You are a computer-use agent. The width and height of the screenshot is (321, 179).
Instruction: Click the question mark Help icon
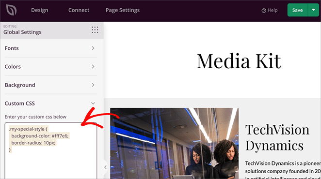coord(264,11)
